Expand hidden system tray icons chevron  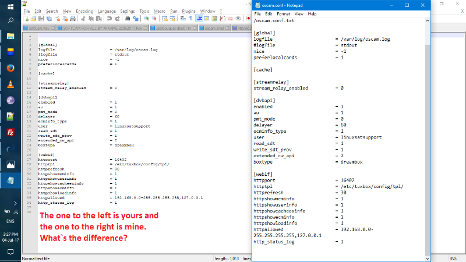point(10,203)
